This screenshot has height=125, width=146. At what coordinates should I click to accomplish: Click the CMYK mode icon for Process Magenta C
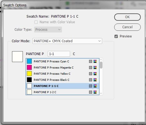(95, 67)
